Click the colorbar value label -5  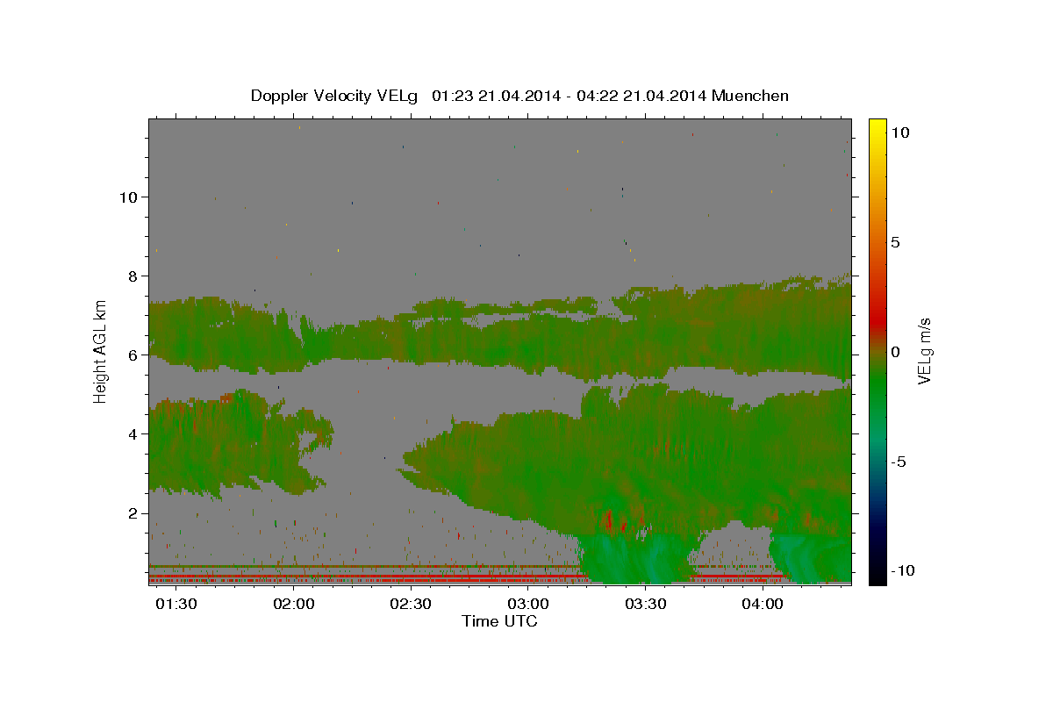[x=899, y=462]
